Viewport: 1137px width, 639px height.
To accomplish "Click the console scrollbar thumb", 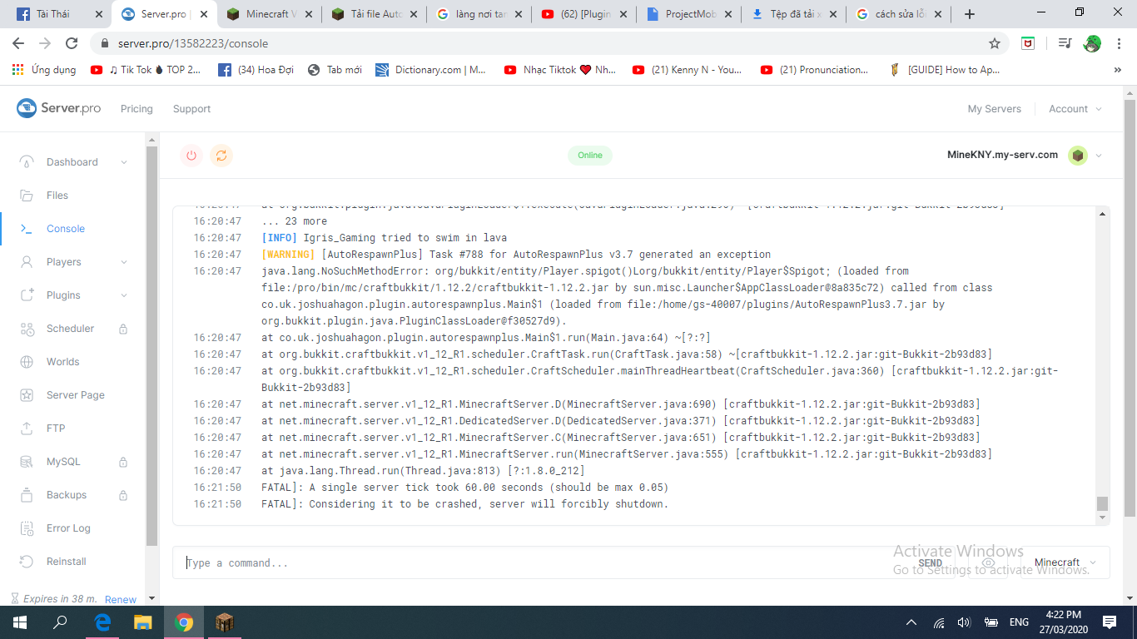I will coord(1102,503).
